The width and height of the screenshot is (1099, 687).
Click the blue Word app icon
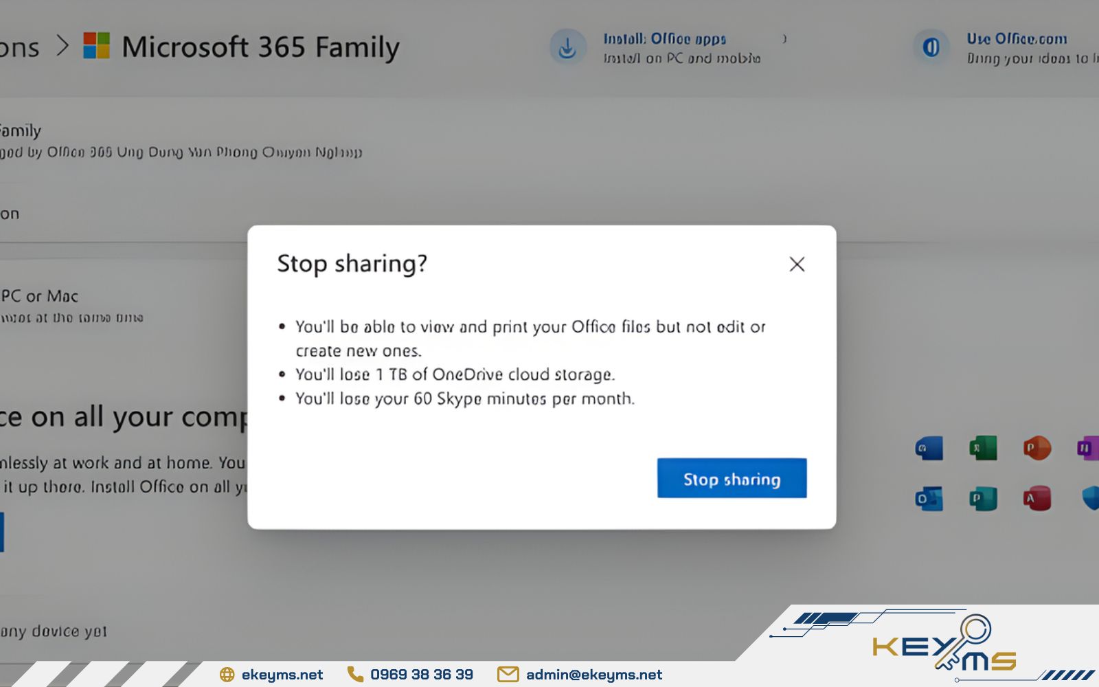coord(929,449)
